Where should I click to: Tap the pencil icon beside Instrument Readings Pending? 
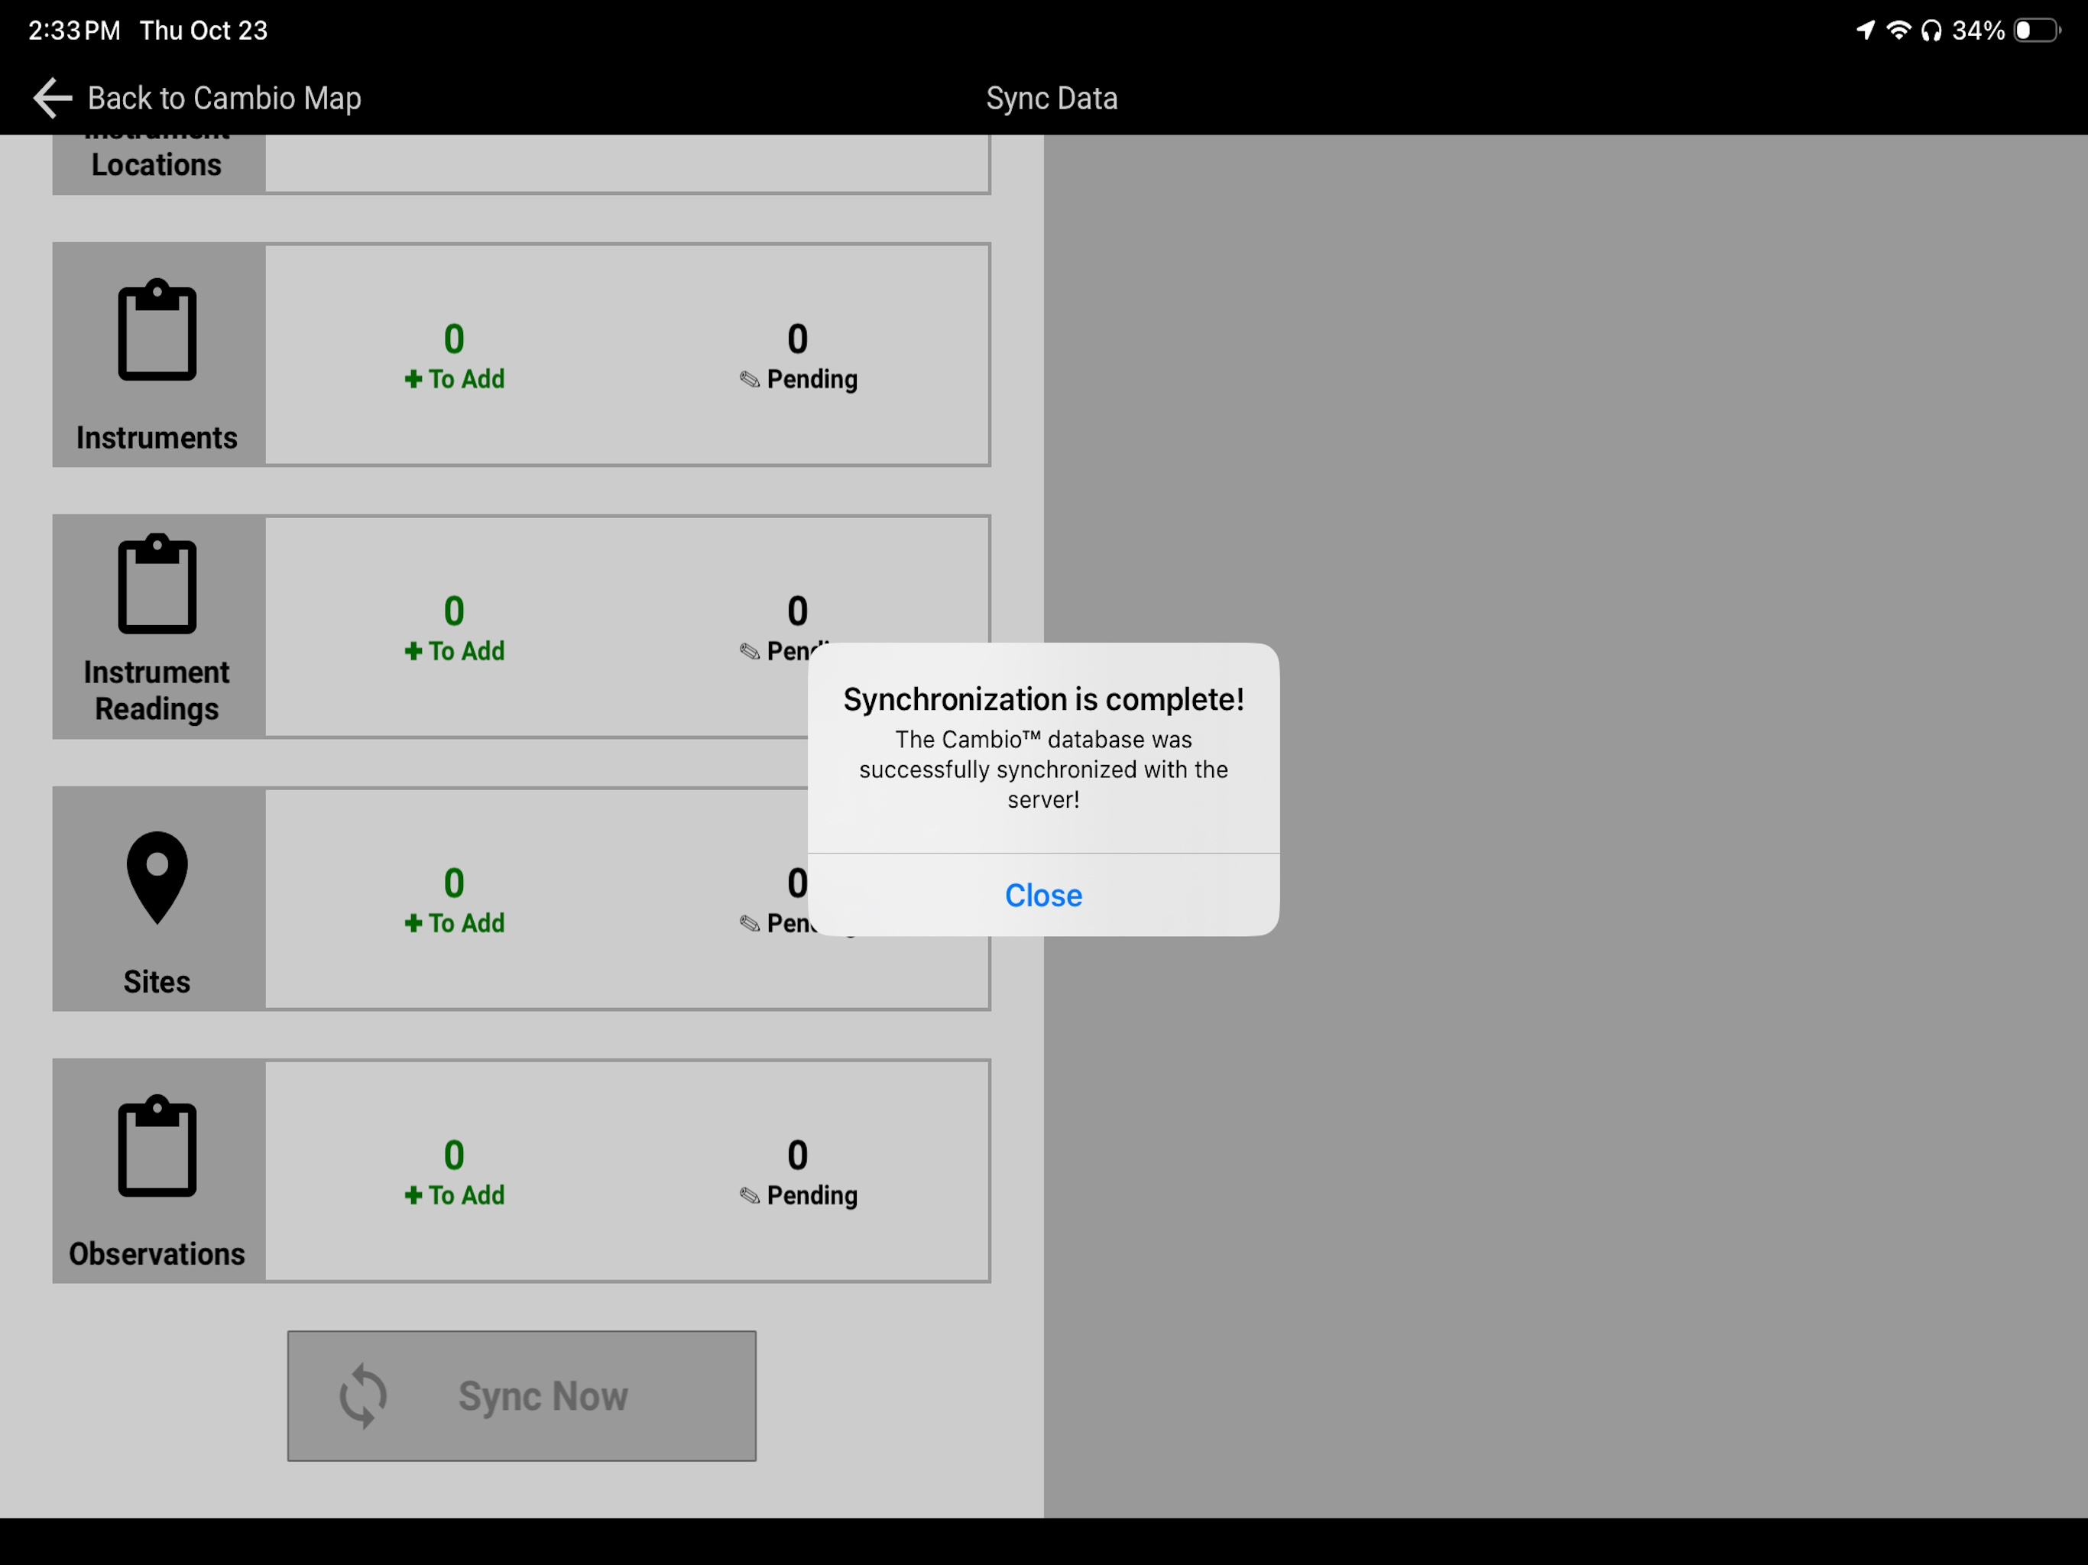pos(750,651)
